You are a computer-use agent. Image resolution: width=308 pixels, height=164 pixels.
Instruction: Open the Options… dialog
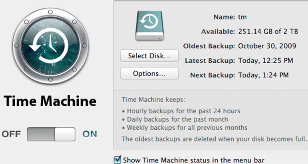(x=149, y=73)
